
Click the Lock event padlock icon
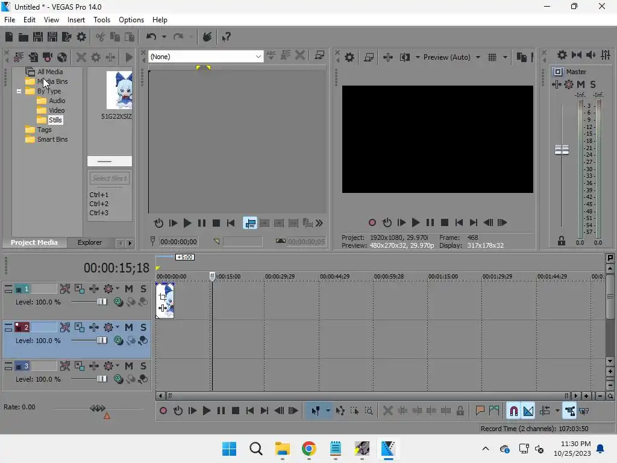coord(460,411)
